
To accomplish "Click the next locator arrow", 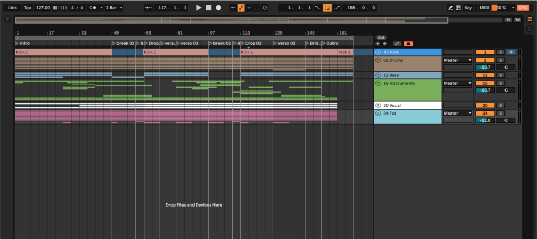I will 384,43.
